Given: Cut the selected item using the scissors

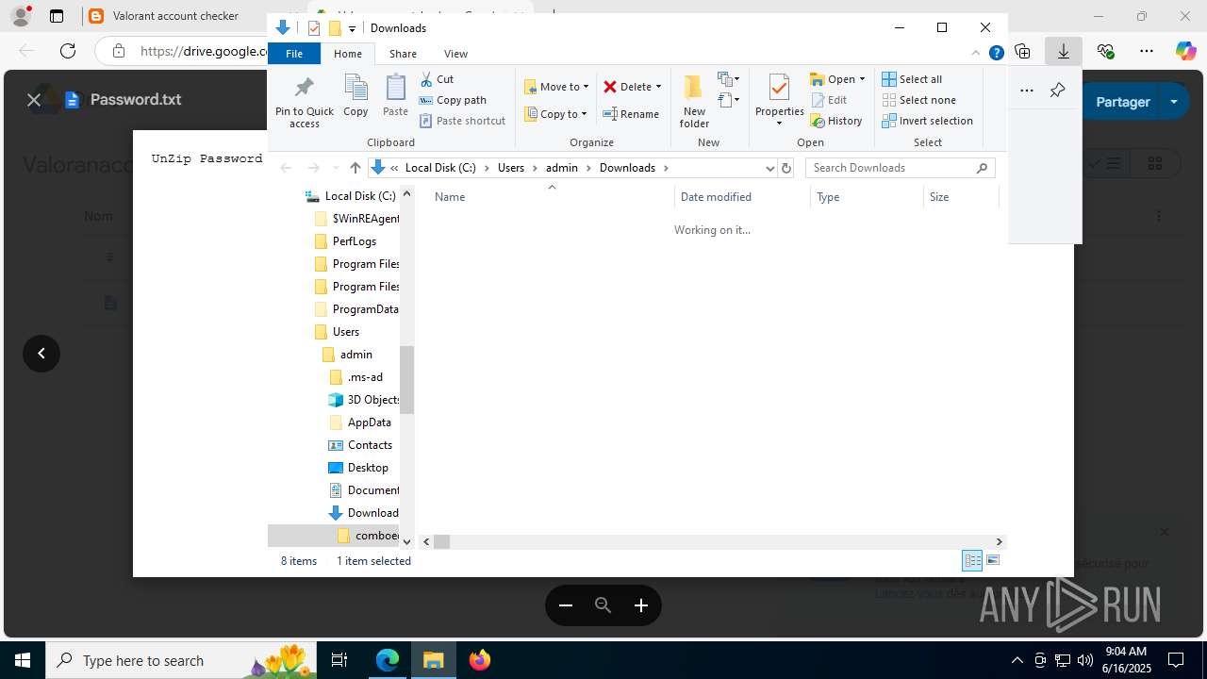Looking at the screenshot, I should coord(437,79).
